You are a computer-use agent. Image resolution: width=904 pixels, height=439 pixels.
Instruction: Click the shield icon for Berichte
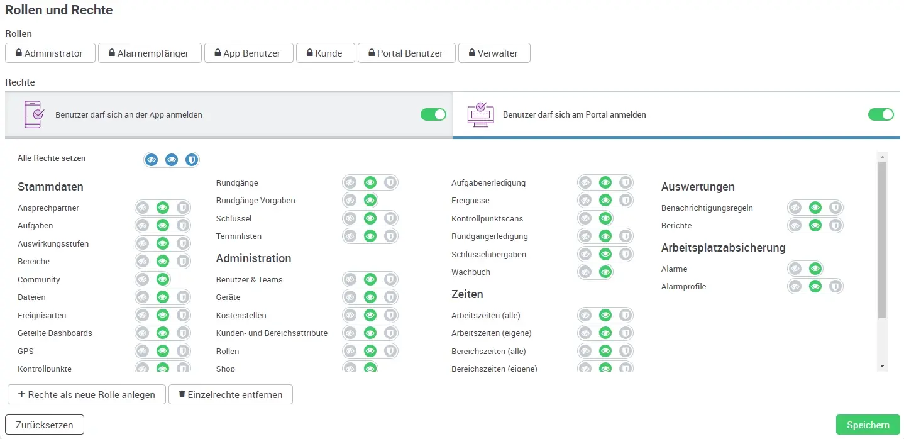click(x=835, y=225)
